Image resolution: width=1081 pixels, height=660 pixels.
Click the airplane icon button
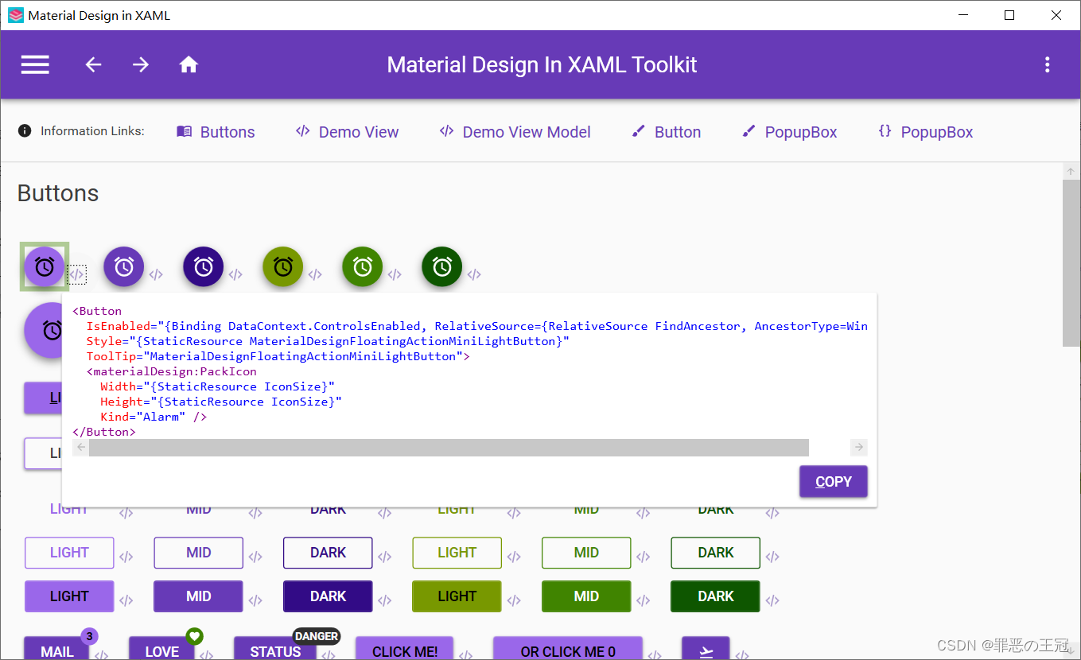pyautogui.click(x=706, y=648)
